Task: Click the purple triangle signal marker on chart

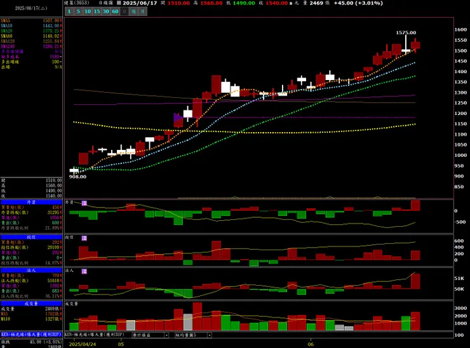Action: 178,117
